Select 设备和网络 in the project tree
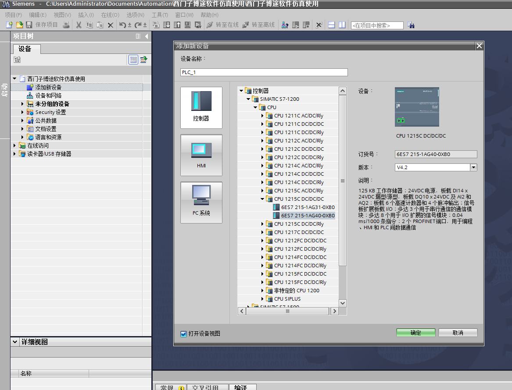The image size is (512, 390). point(48,96)
